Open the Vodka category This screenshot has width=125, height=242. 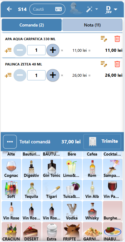(x=72, y=211)
